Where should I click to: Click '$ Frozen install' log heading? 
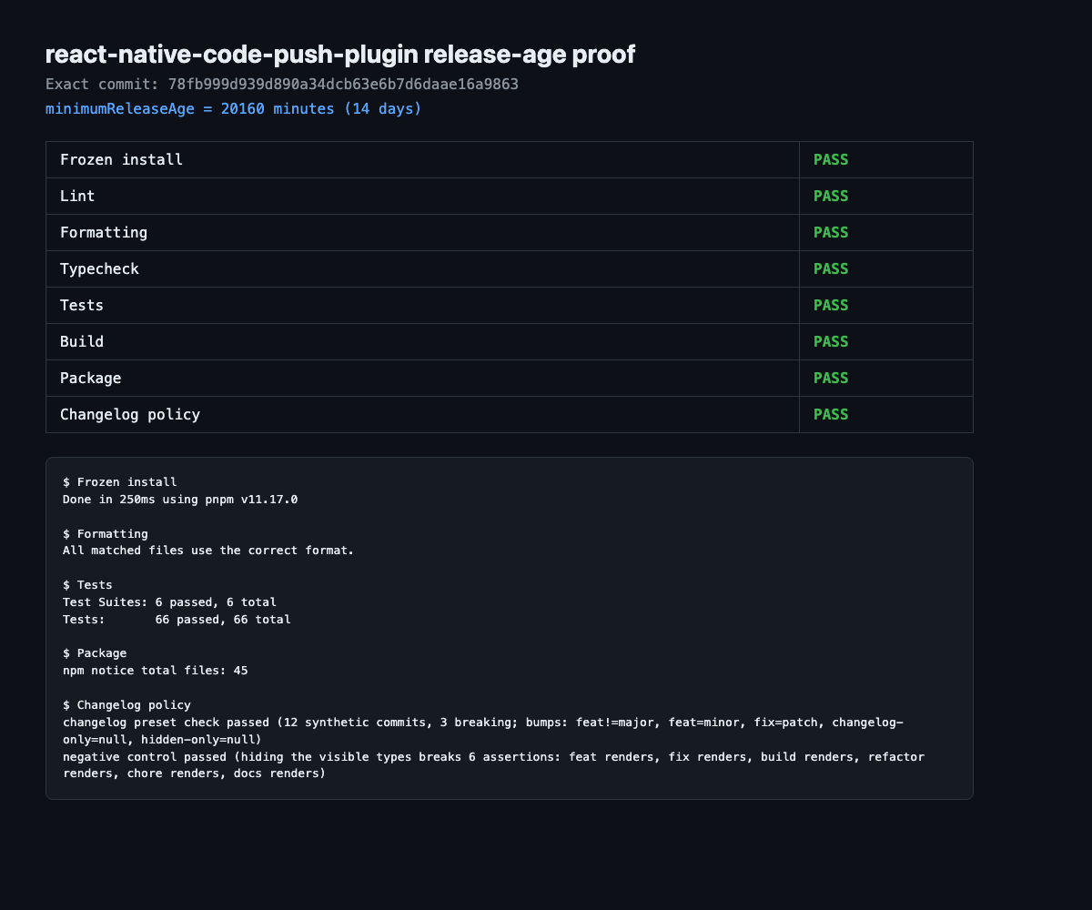pyautogui.click(x=119, y=482)
